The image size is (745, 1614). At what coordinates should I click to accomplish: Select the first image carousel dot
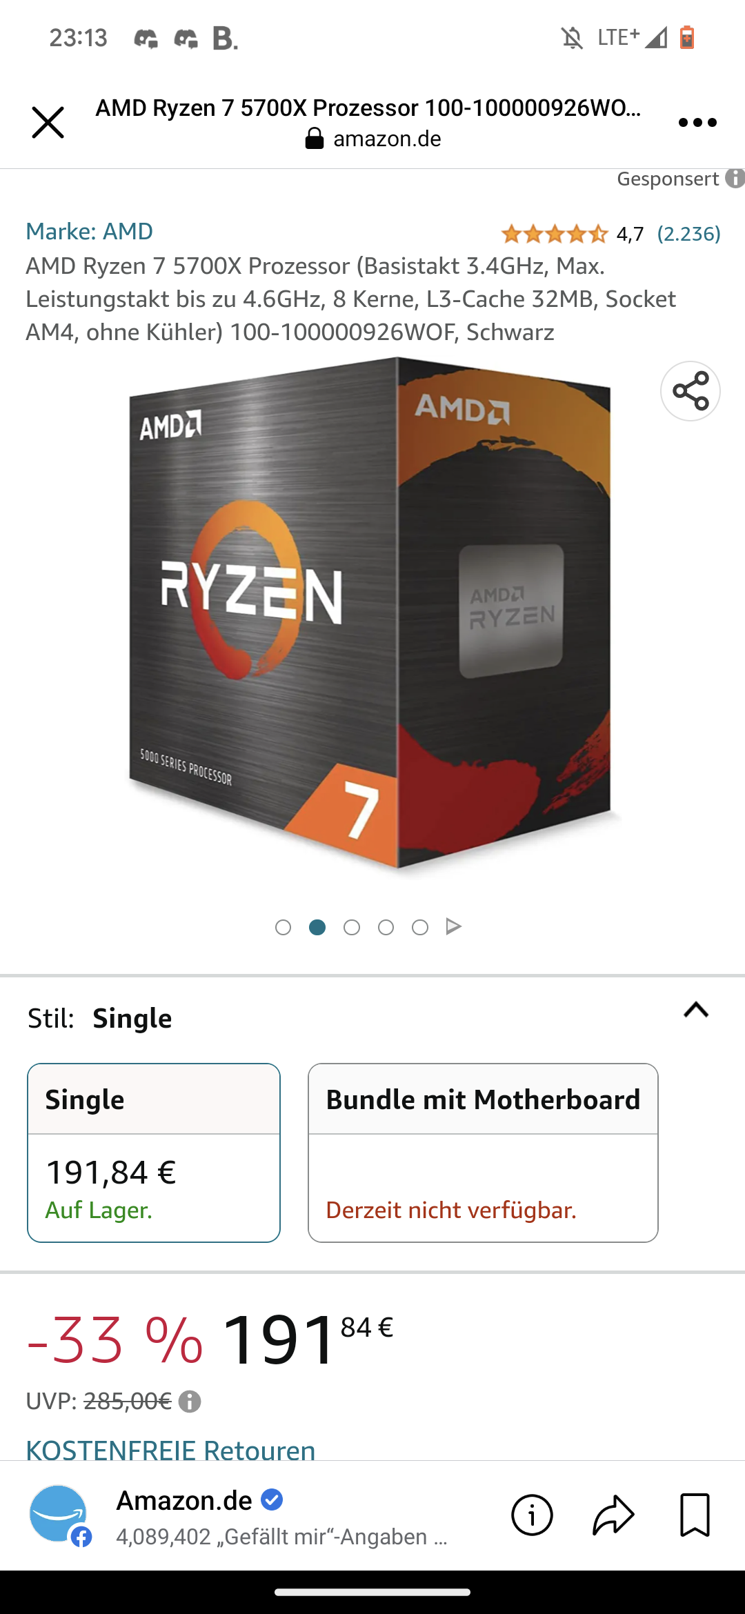coord(283,927)
